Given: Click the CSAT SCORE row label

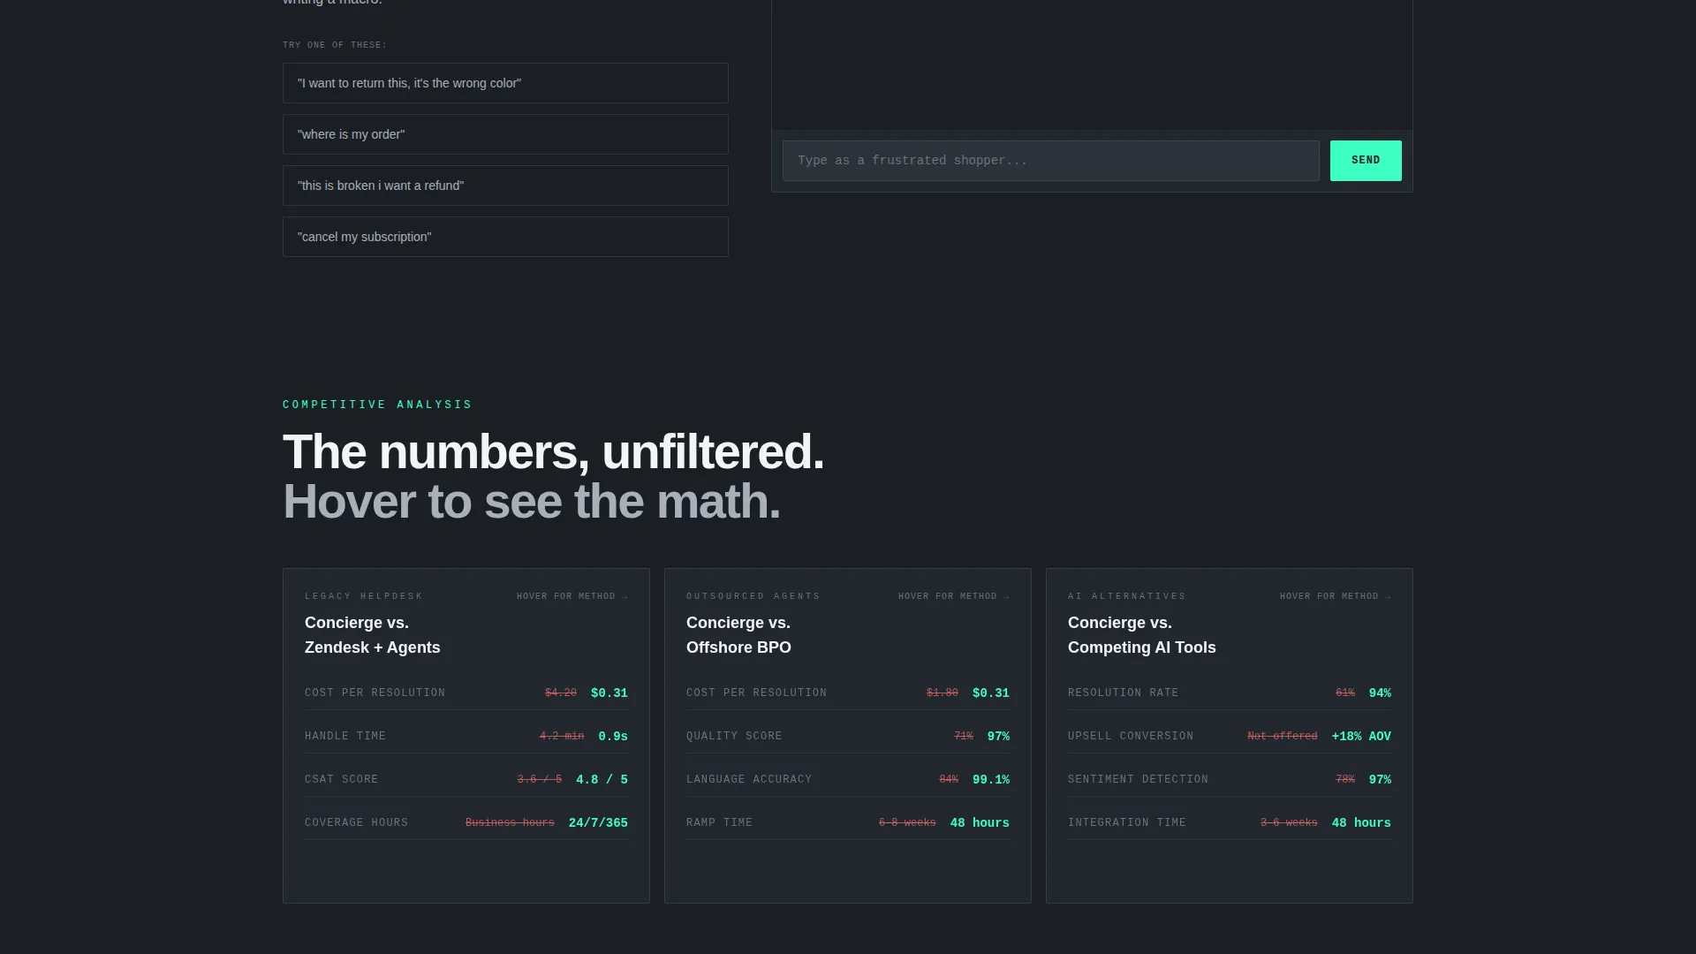Looking at the screenshot, I should coord(342,780).
